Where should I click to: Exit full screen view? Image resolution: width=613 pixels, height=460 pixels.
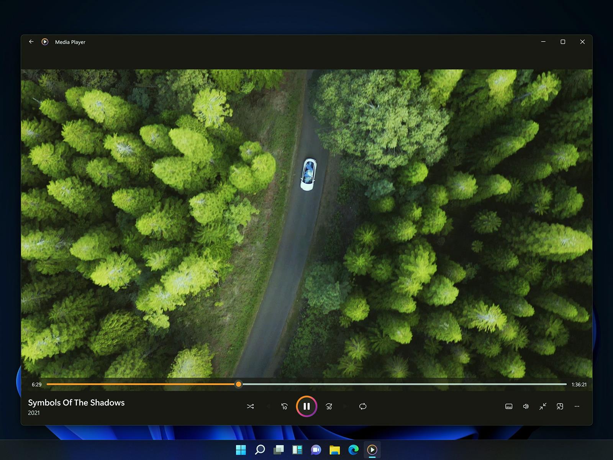tap(543, 406)
